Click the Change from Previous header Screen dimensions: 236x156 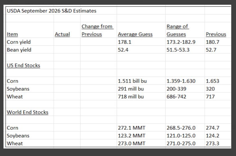98,30
